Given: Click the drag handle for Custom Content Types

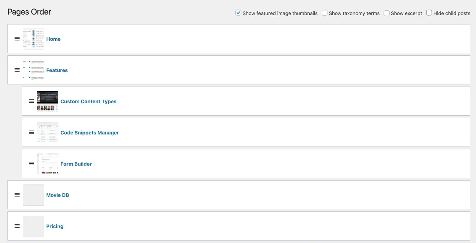Looking at the screenshot, I should pos(31,101).
